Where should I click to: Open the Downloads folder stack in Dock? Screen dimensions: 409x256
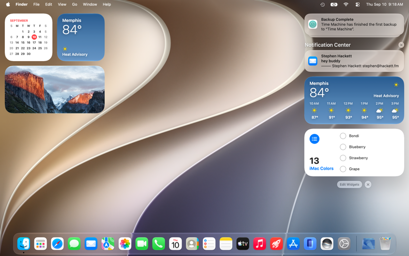[368, 244]
